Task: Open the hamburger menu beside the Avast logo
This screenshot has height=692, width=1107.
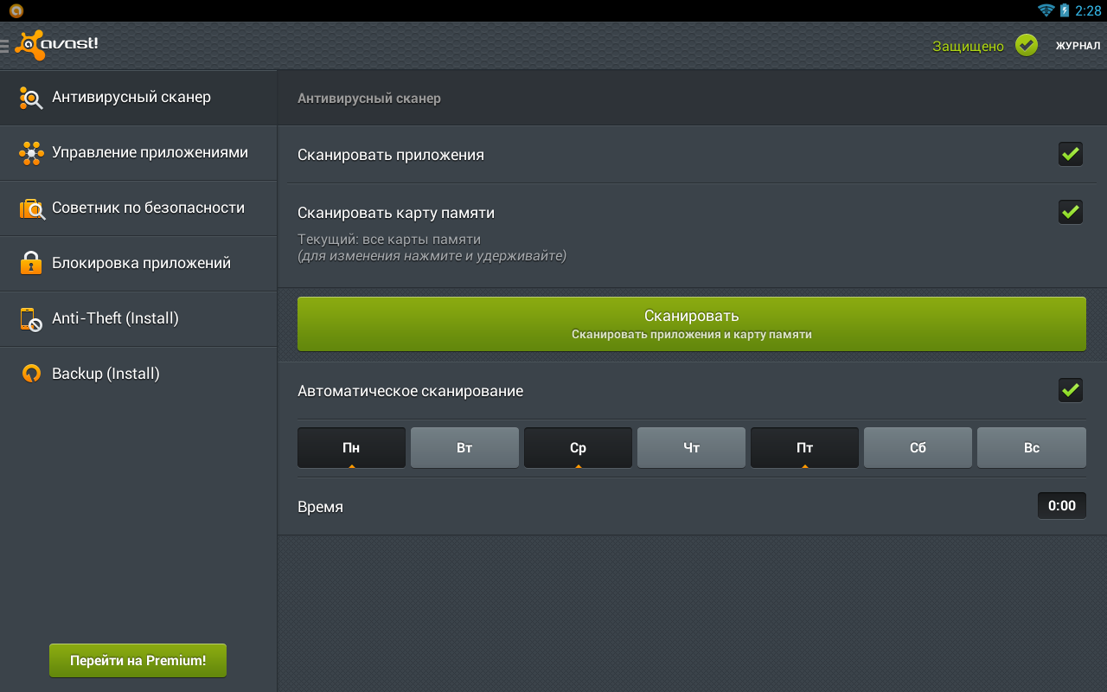Action: (x=5, y=46)
